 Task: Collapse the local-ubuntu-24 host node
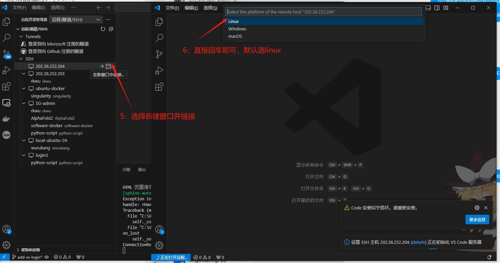tap(24, 140)
